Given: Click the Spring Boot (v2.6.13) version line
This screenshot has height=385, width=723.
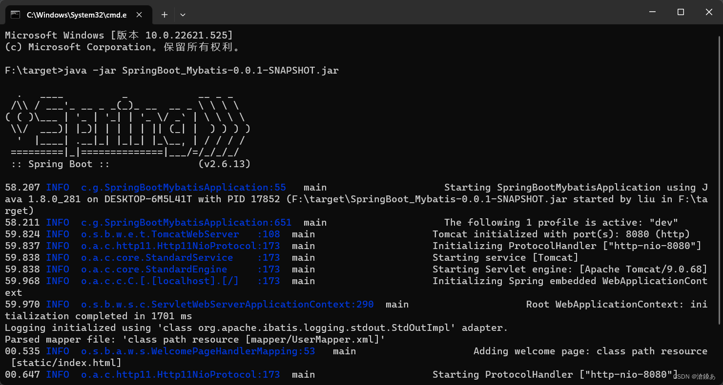Looking at the screenshot, I should pyautogui.click(x=131, y=164).
